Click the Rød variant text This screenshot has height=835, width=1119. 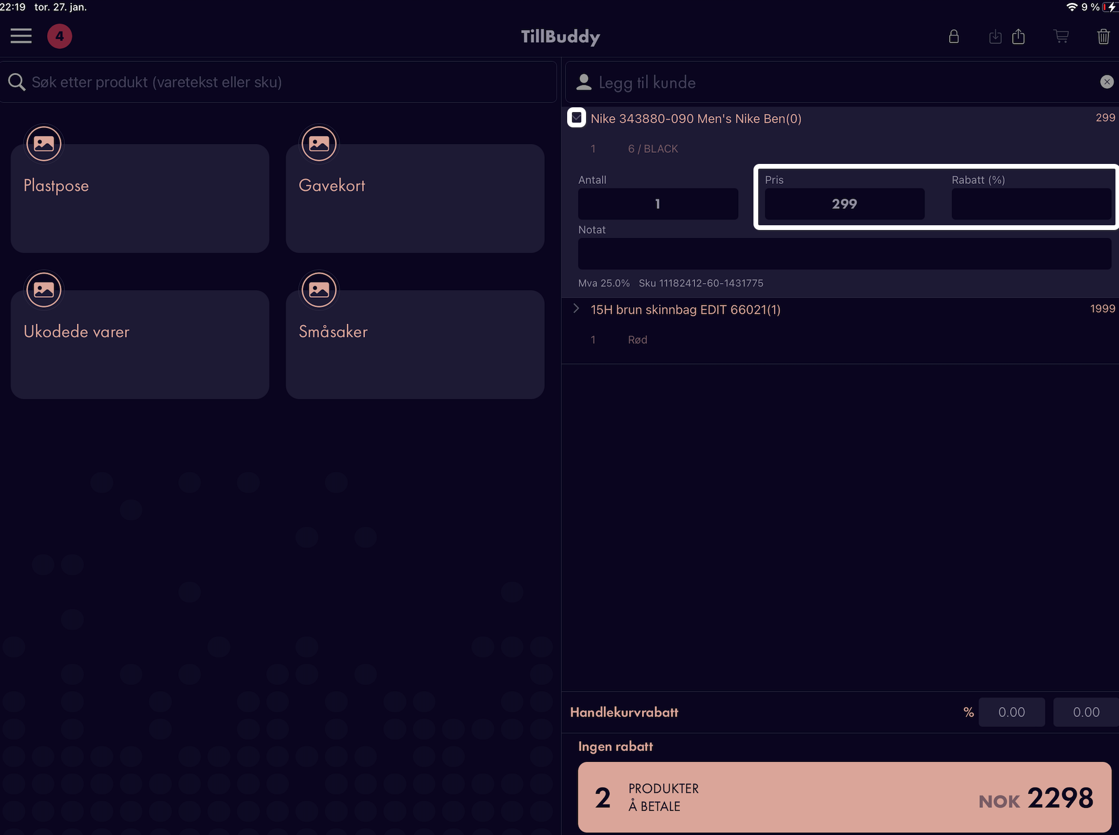click(637, 340)
